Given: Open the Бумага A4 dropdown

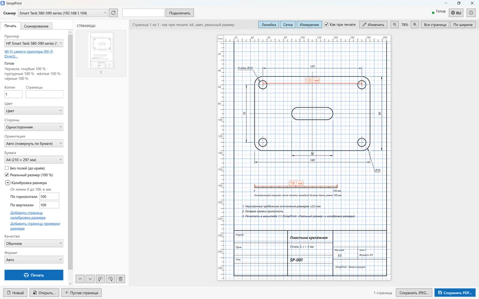Looking at the screenshot, I should pyautogui.click(x=33, y=159).
